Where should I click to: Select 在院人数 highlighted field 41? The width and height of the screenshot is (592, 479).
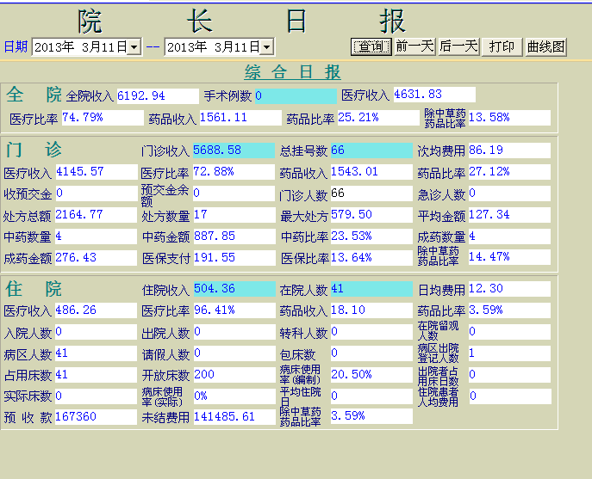[371, 289]
